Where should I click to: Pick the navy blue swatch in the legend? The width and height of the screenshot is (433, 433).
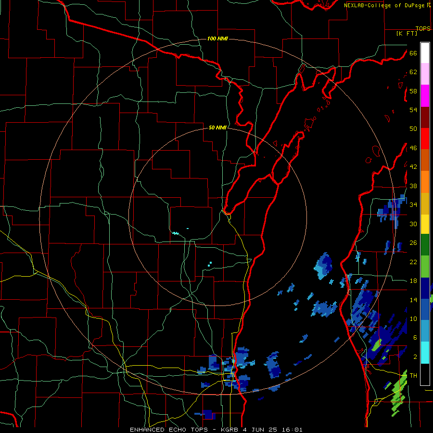click(425, 288)
